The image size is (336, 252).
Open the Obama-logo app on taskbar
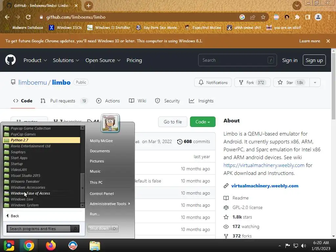point(73,245)
